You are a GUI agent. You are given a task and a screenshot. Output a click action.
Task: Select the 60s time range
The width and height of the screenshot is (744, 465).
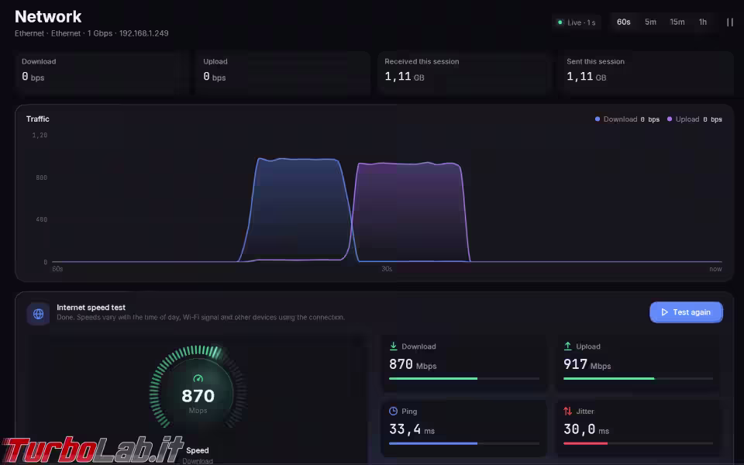click(x=623, y=22)
